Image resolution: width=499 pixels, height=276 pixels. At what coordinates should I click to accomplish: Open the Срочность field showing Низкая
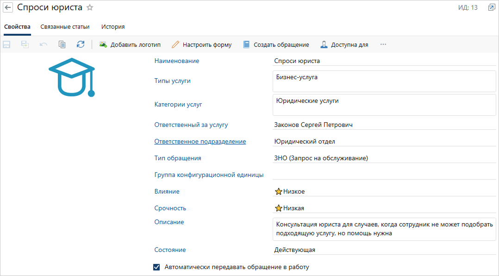point(384,208)
